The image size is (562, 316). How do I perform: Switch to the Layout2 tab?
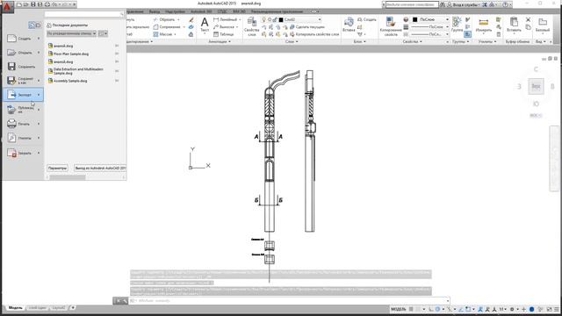(59, 308)
